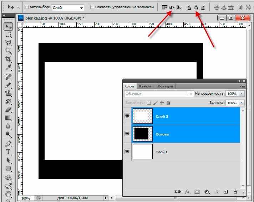The width and height of the screenshot is (254, 202).
Task: Create new layer from Layers panel
Action: [x=226, y=192]
